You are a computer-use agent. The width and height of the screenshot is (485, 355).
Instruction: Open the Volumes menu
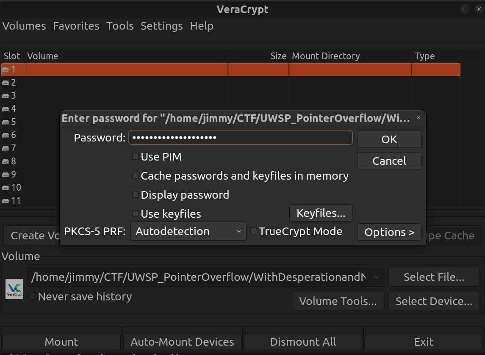24,26
